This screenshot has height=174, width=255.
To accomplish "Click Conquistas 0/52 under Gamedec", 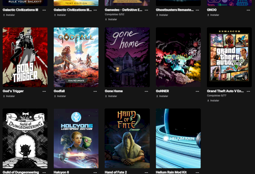I will pyautogui.click(x=114, y=14).
